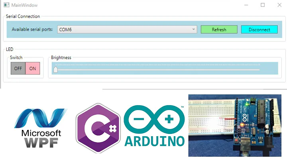Image resolution: width=287 pixels, height=161 pixels.
Task: Click the 'Brightness' group label
Action: click(x=61, y=58)
